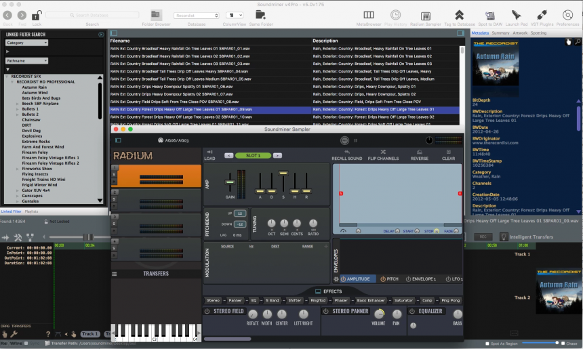Open the Pathname filter dropdown
This screenshot has height=349, width=583.
click(26, 60)
